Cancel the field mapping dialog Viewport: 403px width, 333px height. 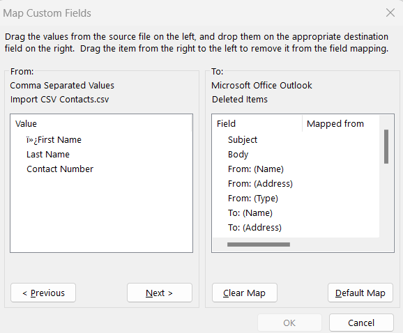tap(361, 323)
